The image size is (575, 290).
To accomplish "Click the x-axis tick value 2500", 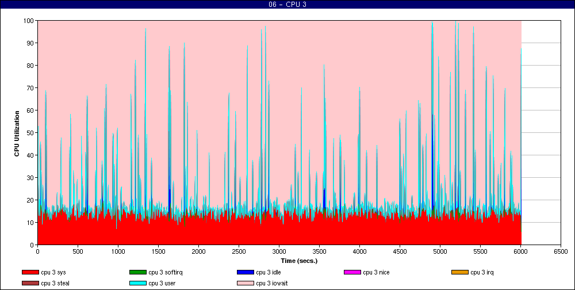I will 239,252.
